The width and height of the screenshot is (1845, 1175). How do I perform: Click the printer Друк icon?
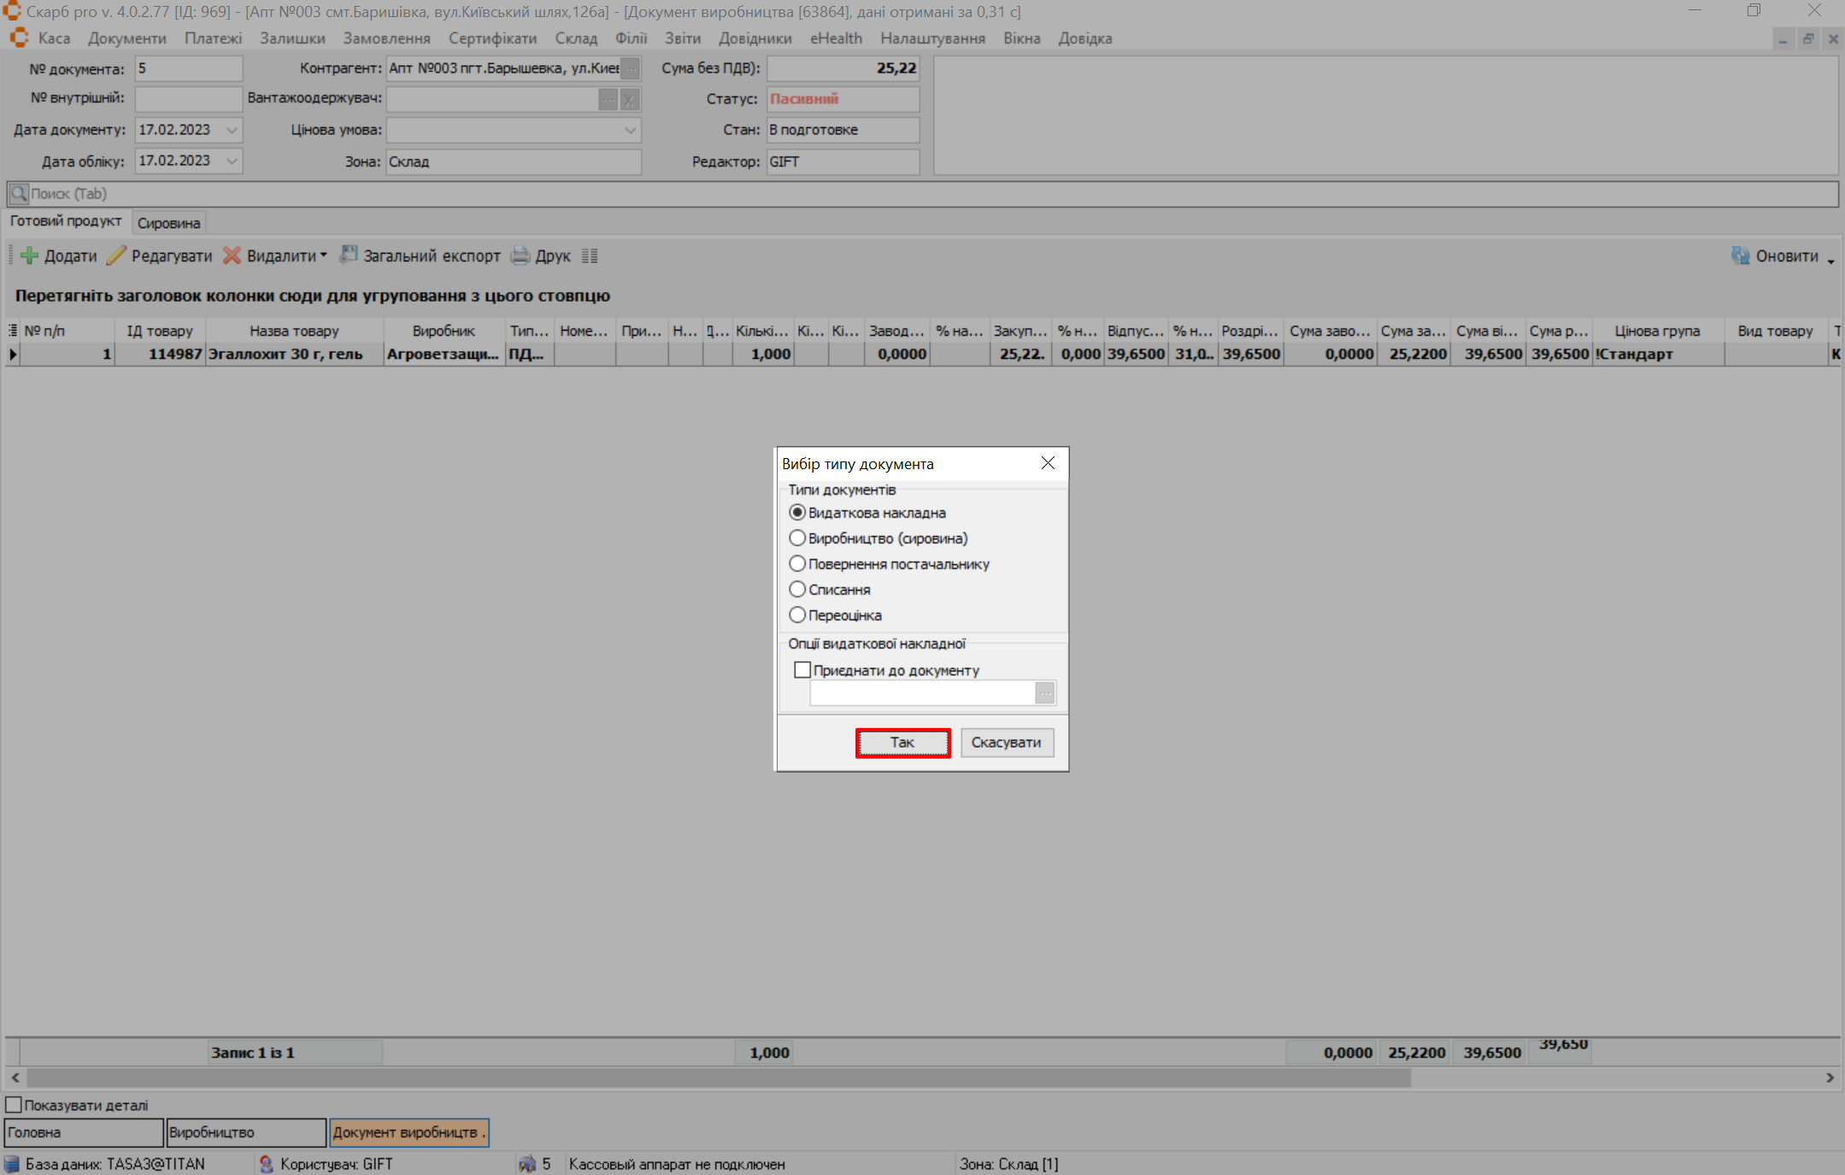click(520, 256)
